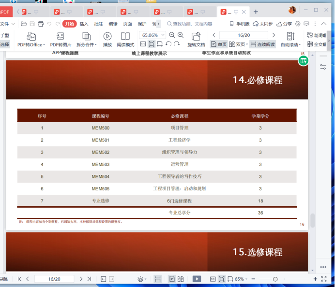335x287 pixels.
Task: Increase zoom with plus in status bar
Action: (x=315, y=279)
